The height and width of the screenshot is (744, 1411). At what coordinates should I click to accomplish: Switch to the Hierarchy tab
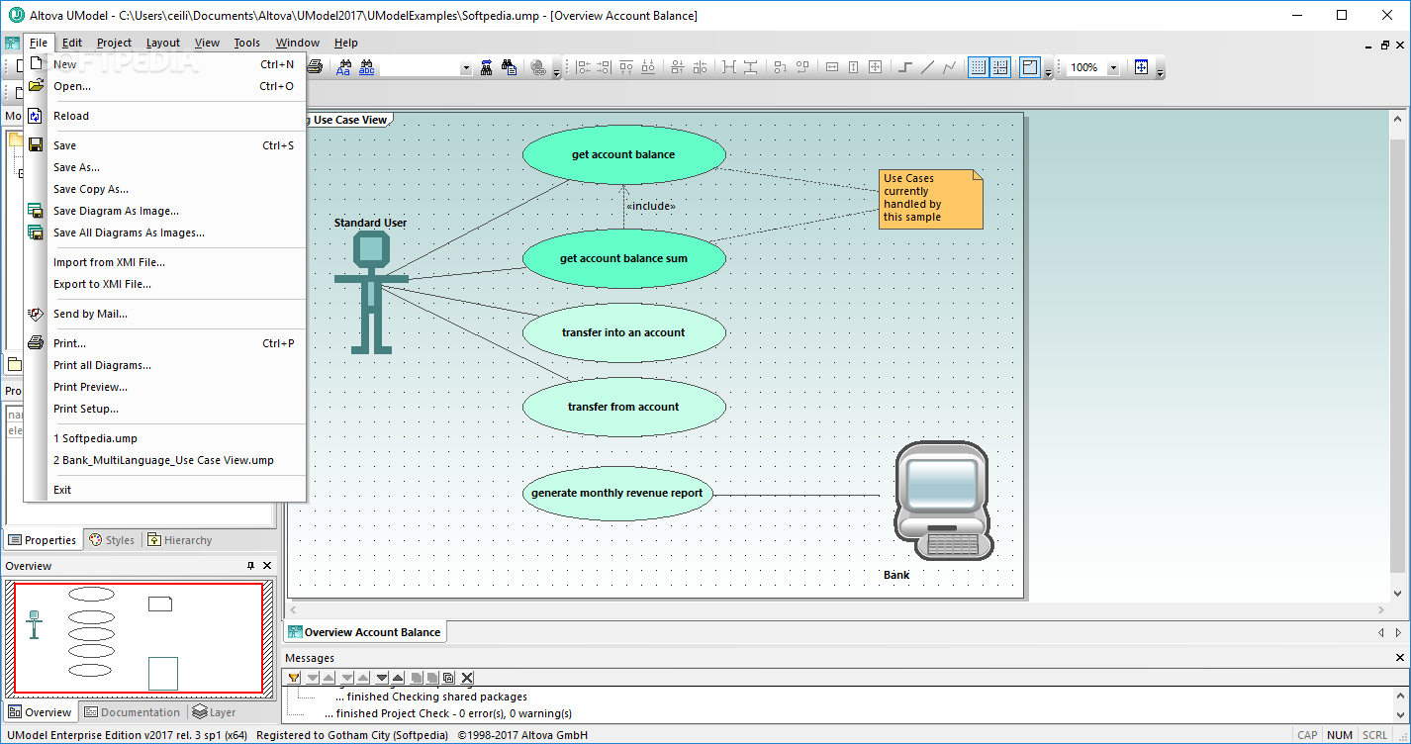coord(179,540)
